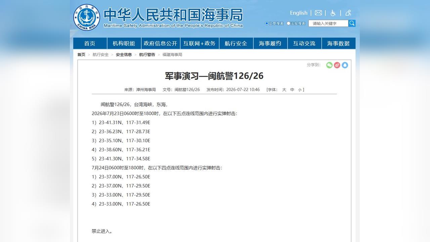Click the magnifier search button
The image size is (430, 242).
pos(352,23)
